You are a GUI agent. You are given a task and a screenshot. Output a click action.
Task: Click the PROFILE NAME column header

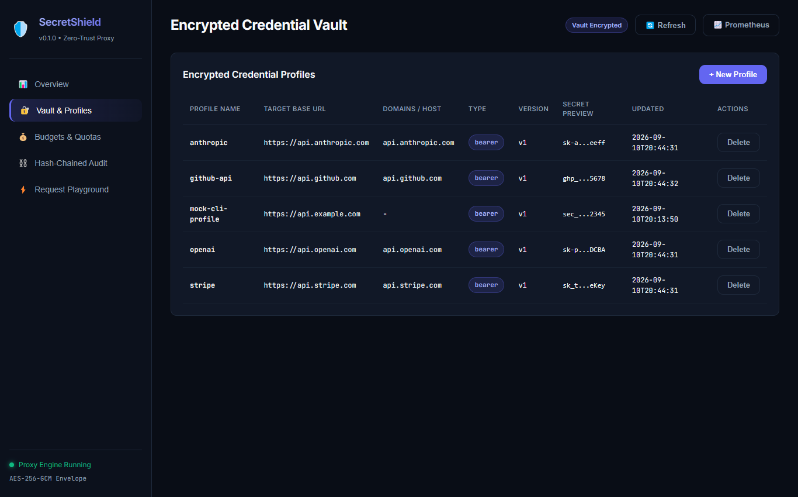pyautogui.click(x=215, y=109)
